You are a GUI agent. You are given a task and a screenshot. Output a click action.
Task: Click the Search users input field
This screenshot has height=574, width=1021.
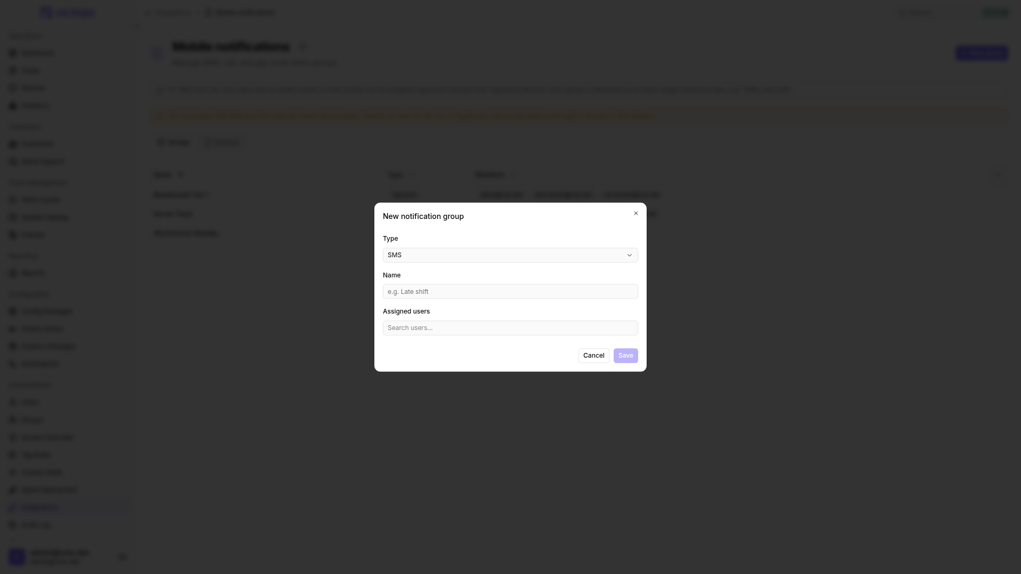[510, 328]
